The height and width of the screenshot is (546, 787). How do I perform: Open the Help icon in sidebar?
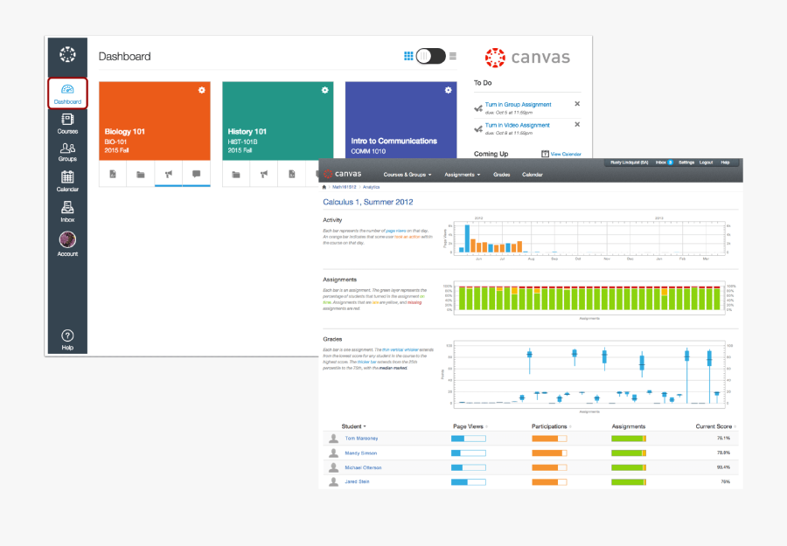coord(67,337)
